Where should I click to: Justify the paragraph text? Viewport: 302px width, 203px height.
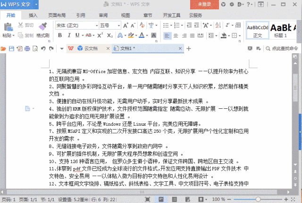(x=193, y=36)
